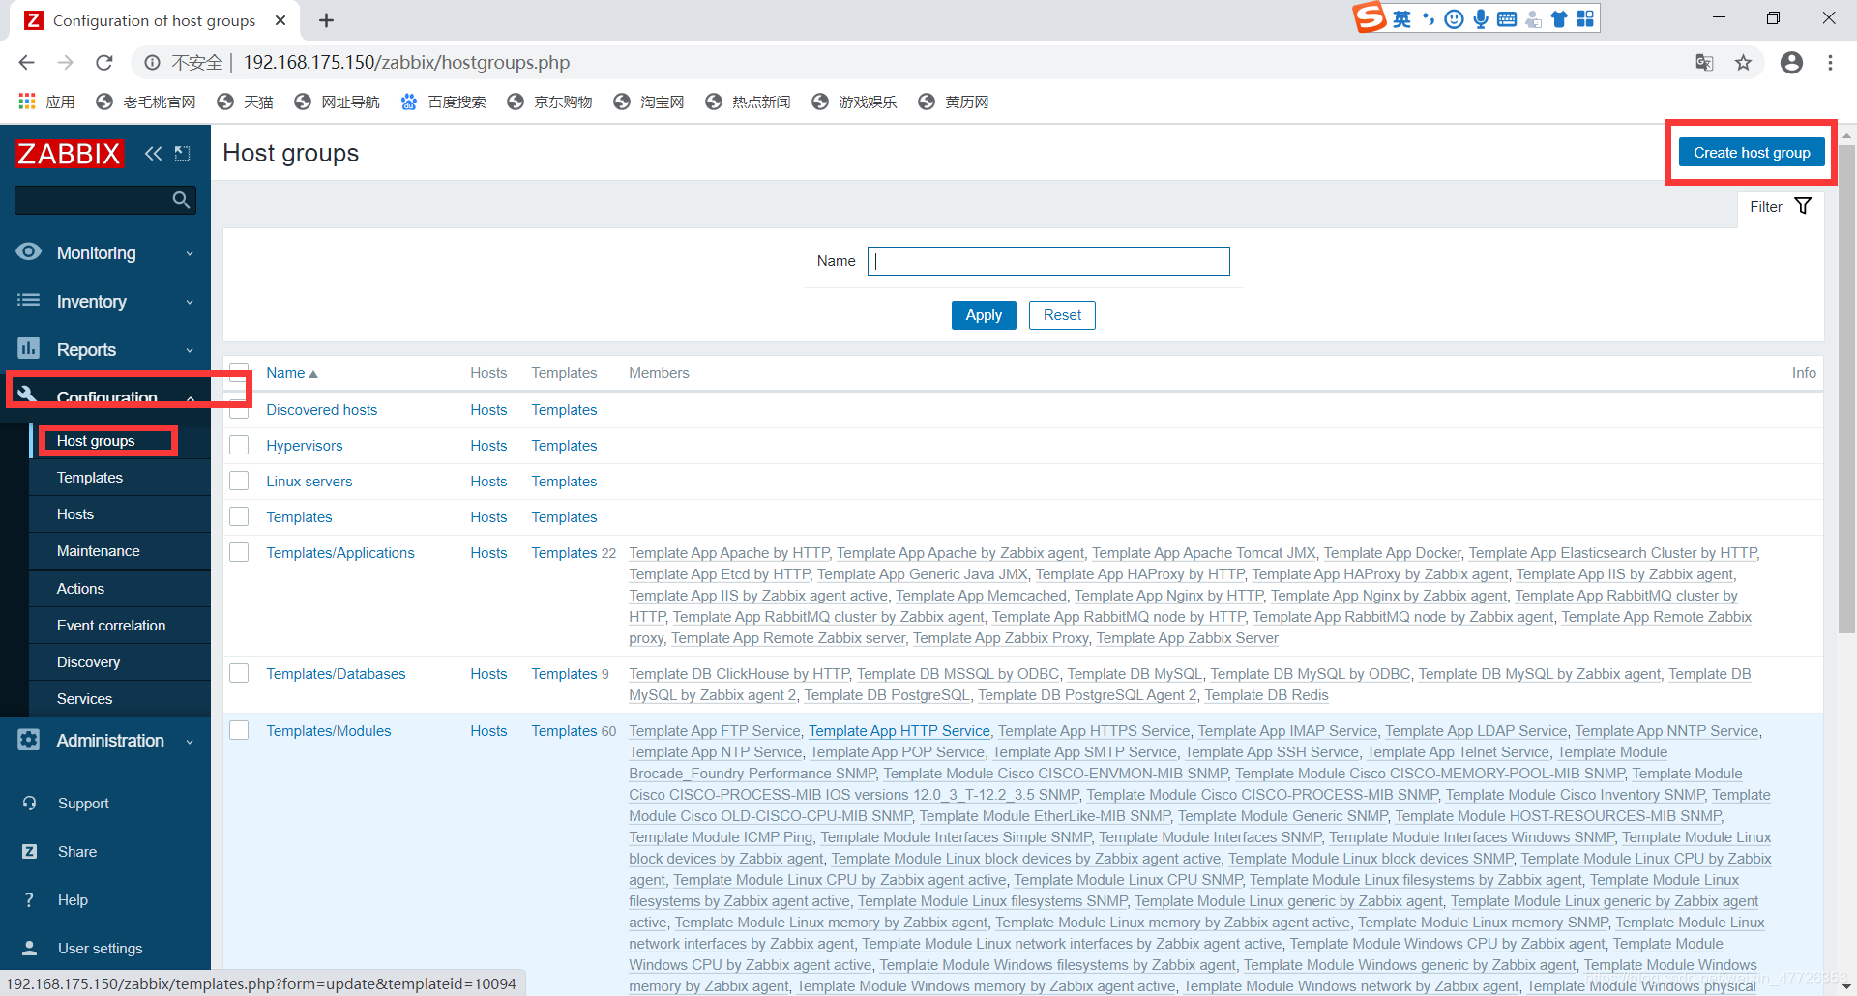This screenshot has height=996, width=1857.
Task: Click the apps grid bookmark icon
Action: point(27,102)
